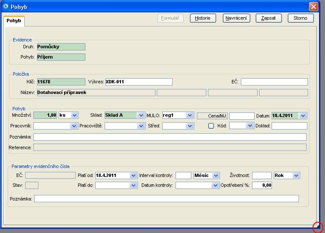Screen dimensions: 325x233
Task: Click the Cena/MJ input field
Action: coord(242,116)
